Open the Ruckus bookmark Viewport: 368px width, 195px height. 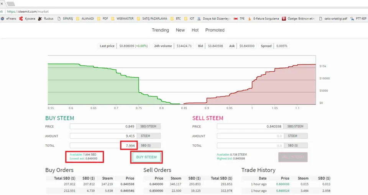point(46,18)
